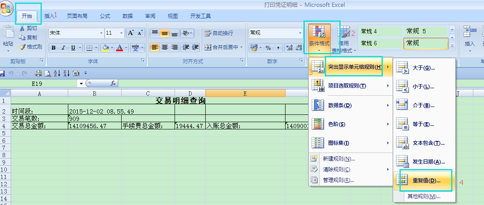Toggle Bold formatting
Image resolution: width=484 pixels, height=205 pixels.
(x=54, y=47)
